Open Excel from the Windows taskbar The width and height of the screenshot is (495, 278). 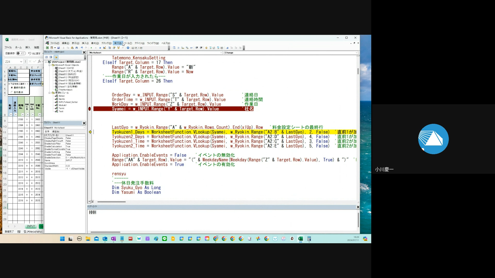click(x=300, y=239)
